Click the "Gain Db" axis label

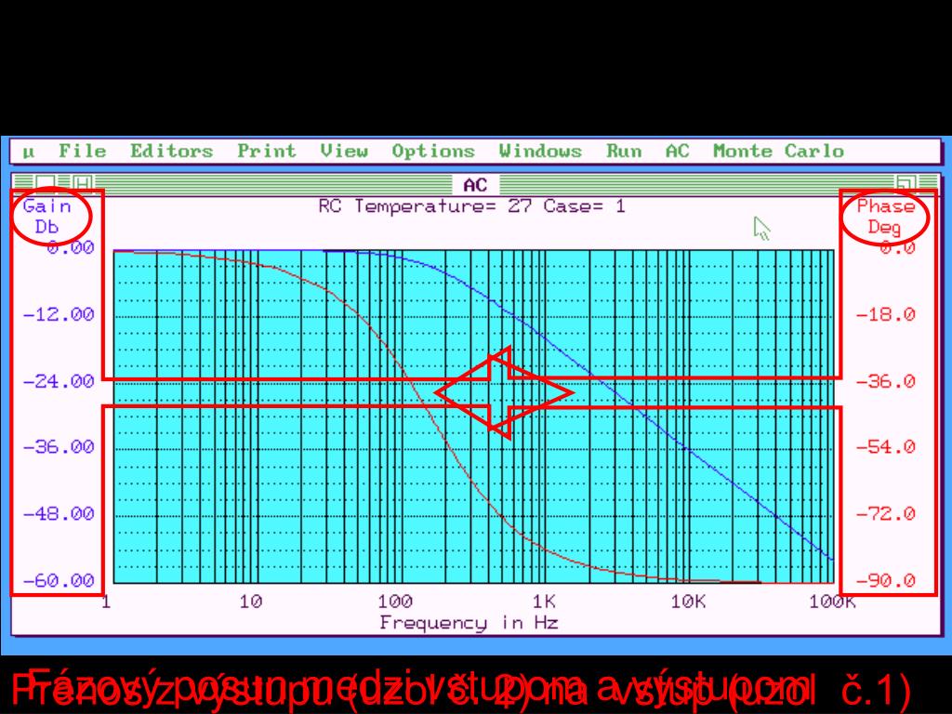click(46, 216)
